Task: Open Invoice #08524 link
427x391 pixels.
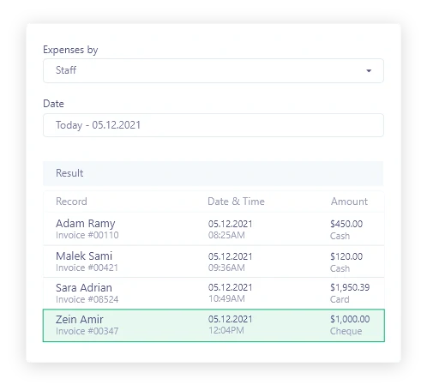Action: pos(87,299)
